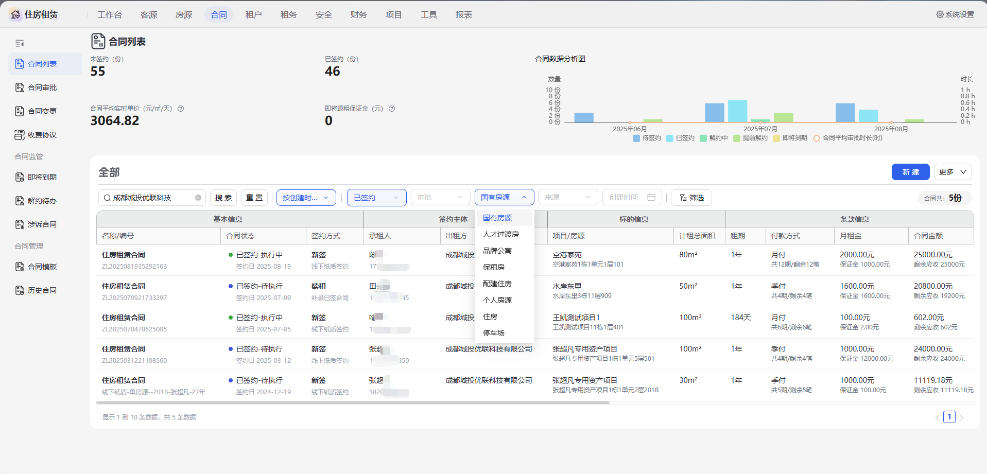Select 人才过渡房 from dropdown list
Image resolution: width=987 pixels, height=474 pixels.
pos(500,235)
